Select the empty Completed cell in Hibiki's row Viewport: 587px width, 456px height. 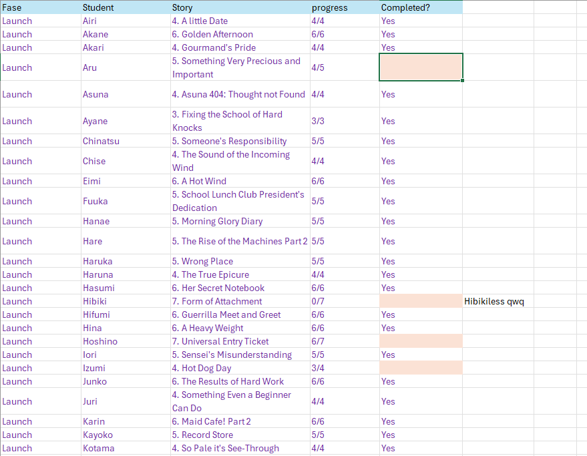[421, 301]
